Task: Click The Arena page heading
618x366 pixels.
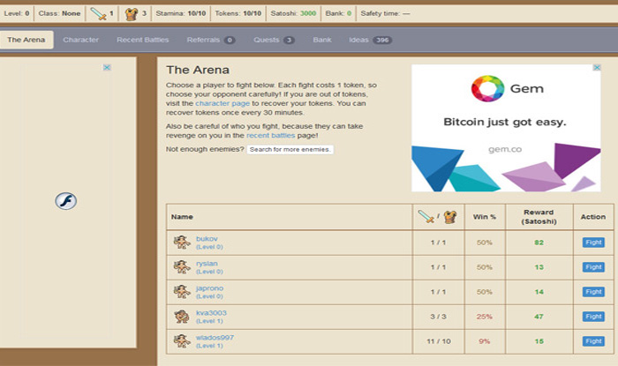Action: pos(198,70)
